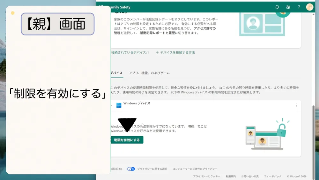Click 接続されているデバイス: 1 text

130,53
